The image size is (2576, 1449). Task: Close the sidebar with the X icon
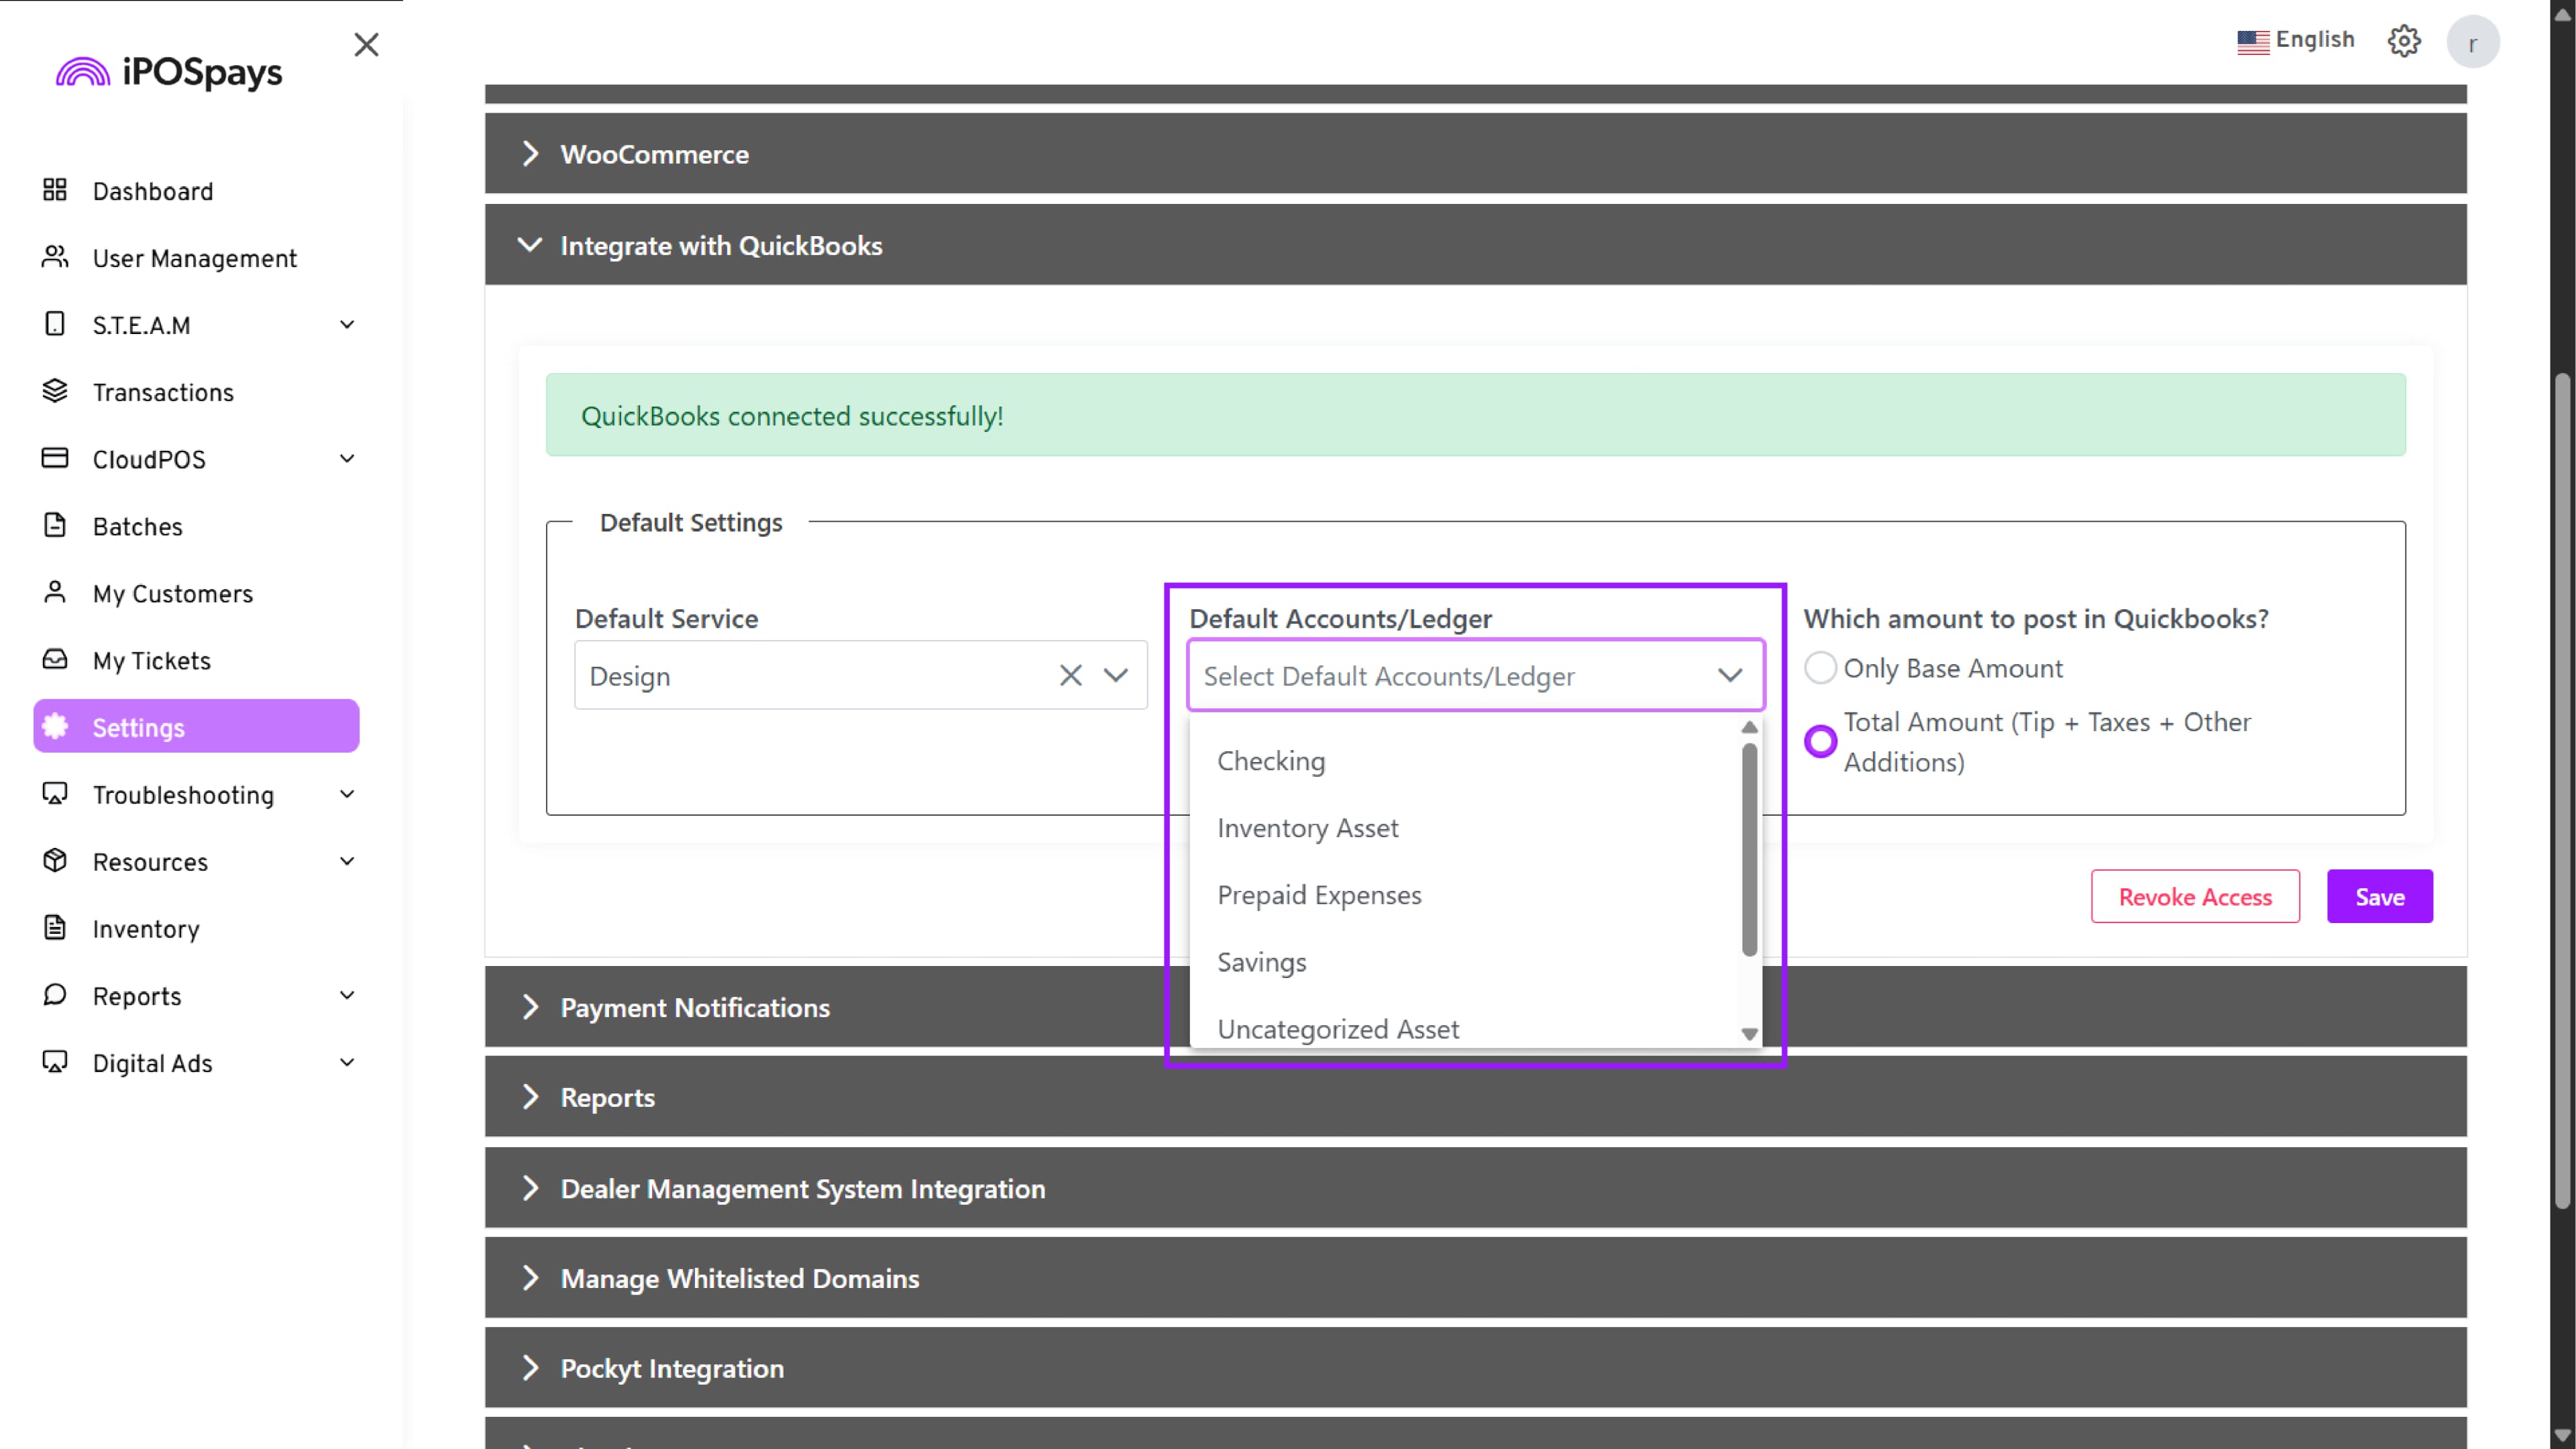(x=366, y=45)
